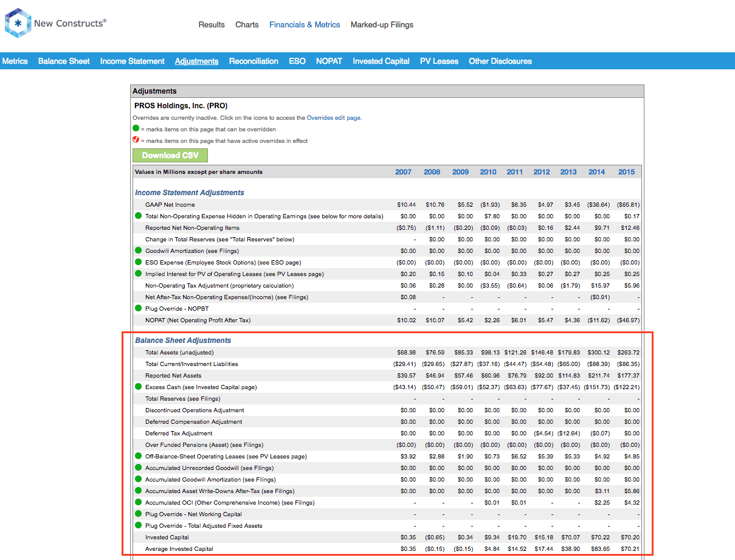Click the Change in Total Reserves label

tap(220, 240)
